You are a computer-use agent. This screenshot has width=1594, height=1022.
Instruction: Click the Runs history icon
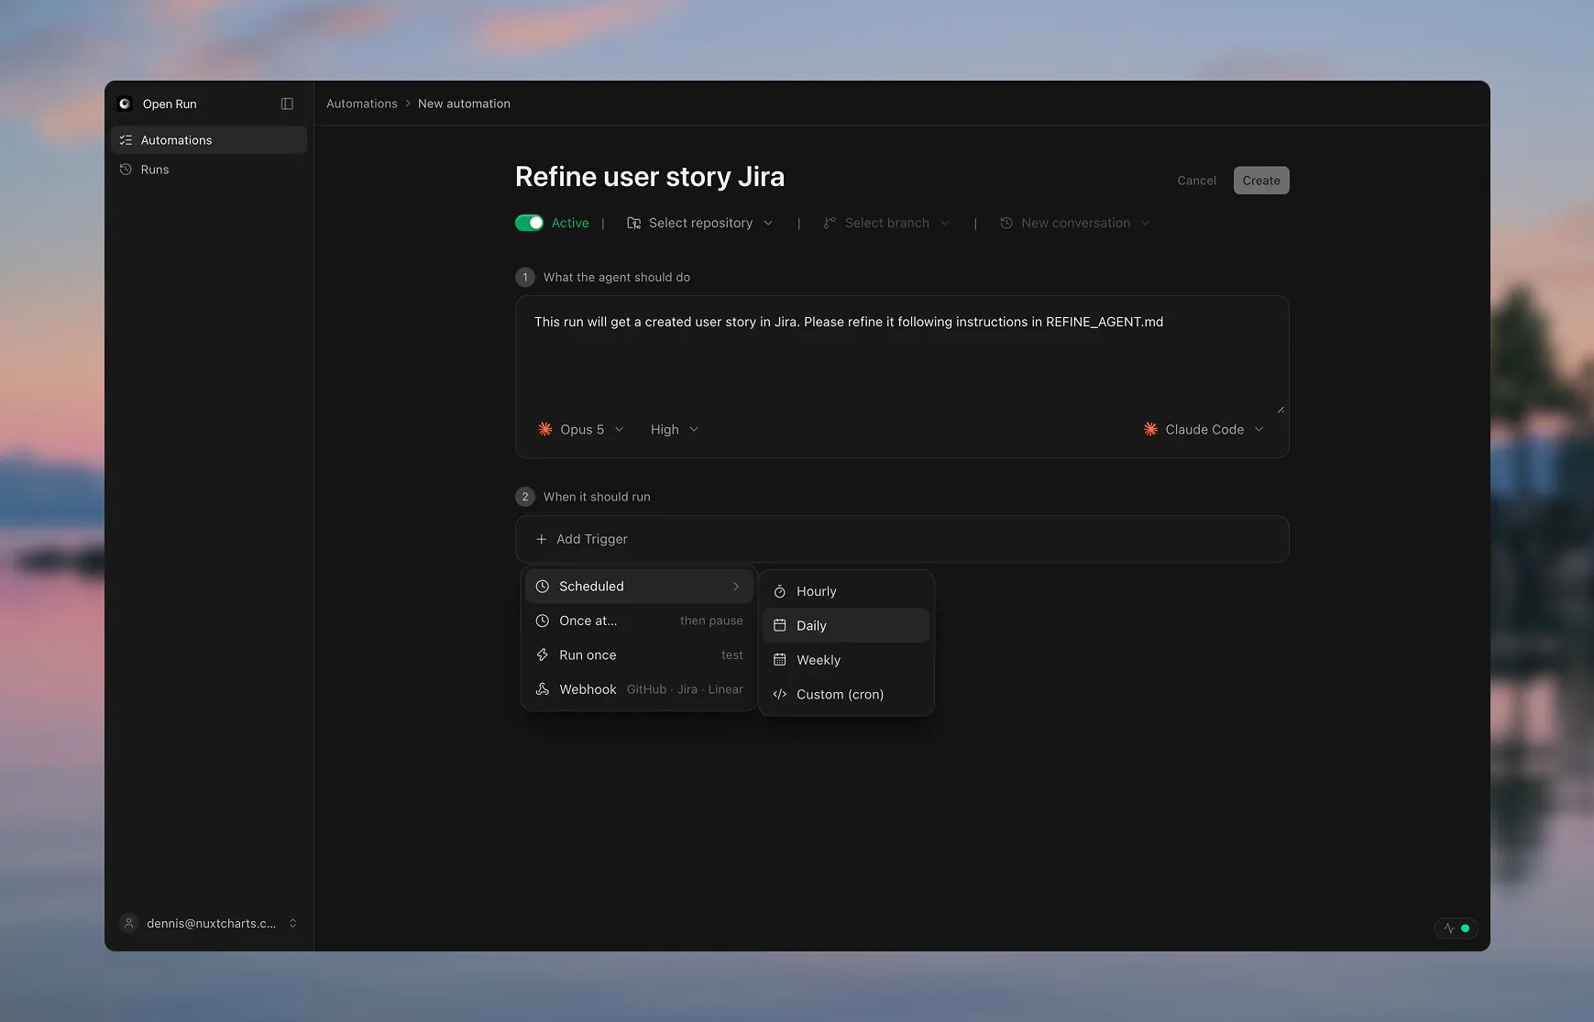pos(126,170)
